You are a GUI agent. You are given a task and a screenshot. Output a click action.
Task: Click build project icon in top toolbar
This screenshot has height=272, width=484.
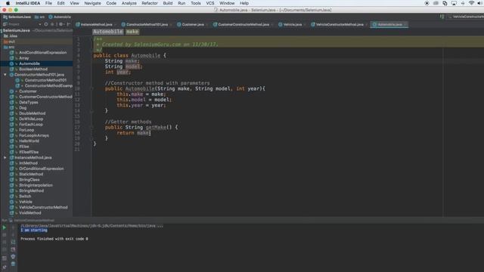pos(442,17)
